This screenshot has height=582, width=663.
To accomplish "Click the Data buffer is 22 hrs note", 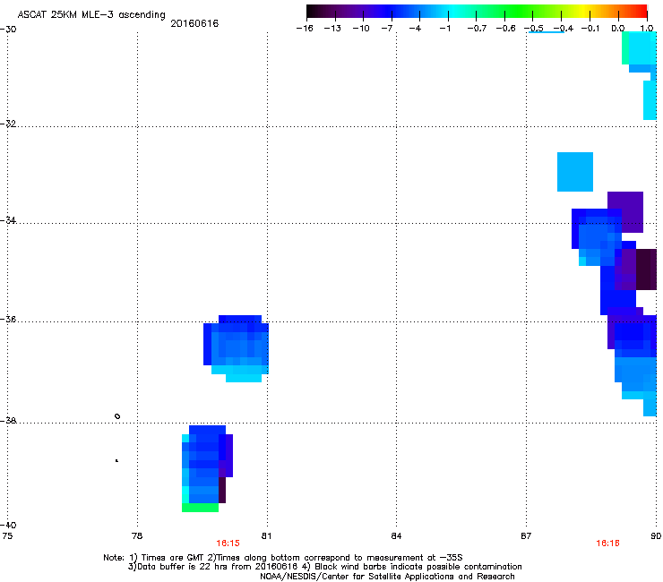I will click(x=324, y=567).
